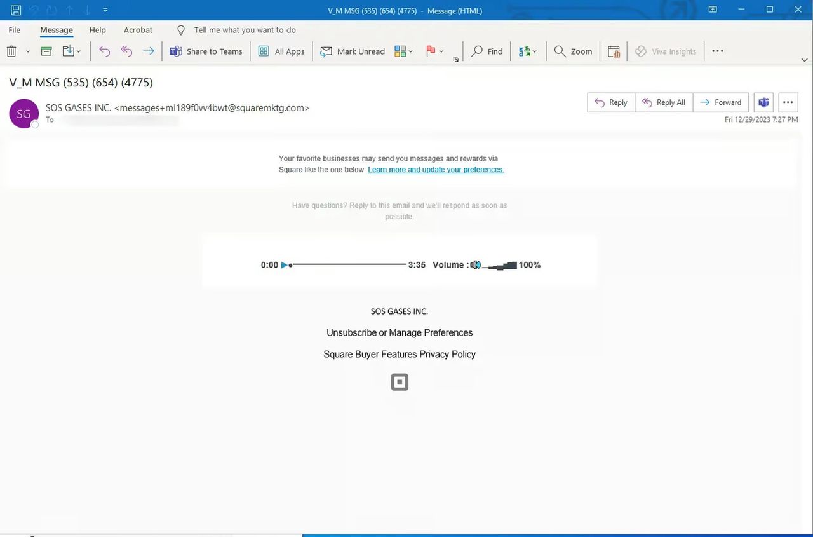Click the Zoom magnifier button
Image resolution: width=813 pixels, height=537 pixels.
[x=573, y=51]
